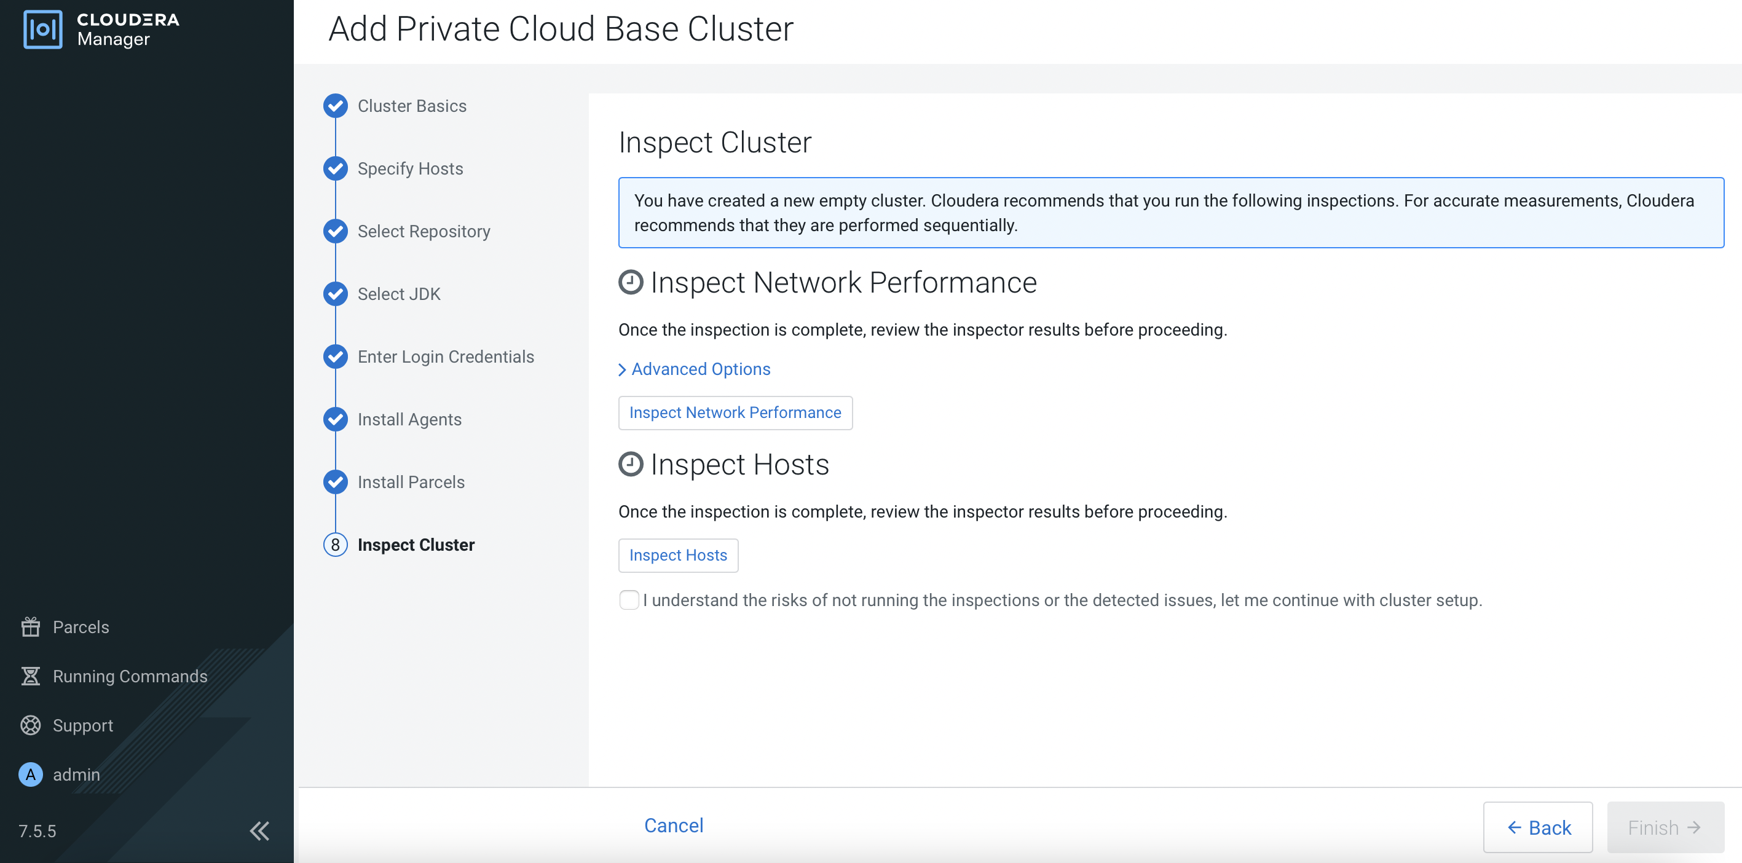Image resolution: width=1742 pixels, height=863 pixels.
Task: Click the clock icon beside Inspect Hosts heading
Action: (x=630, y=465)
